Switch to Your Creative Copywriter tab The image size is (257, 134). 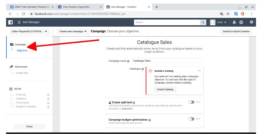point(80,7)
